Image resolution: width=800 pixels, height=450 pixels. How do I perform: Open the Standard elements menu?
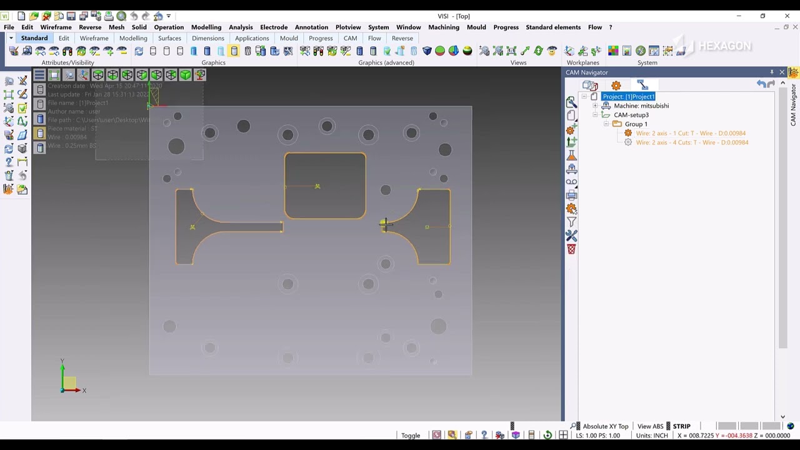click(552, 27)
